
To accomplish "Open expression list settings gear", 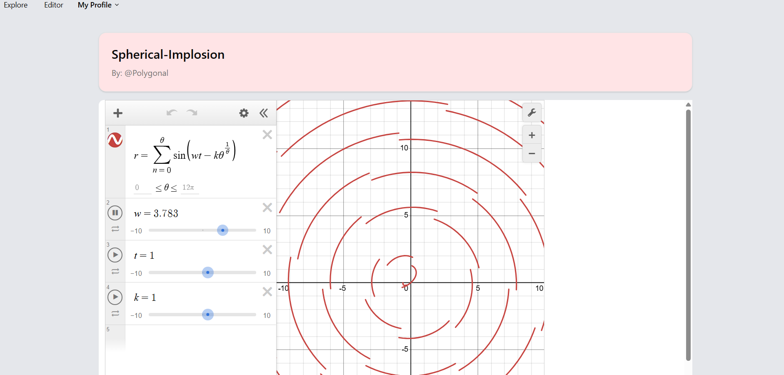I will pos(244,113).
